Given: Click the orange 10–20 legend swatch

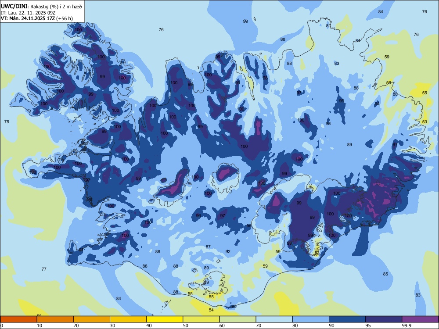Looking at the screenshot, I should (55, 319).
